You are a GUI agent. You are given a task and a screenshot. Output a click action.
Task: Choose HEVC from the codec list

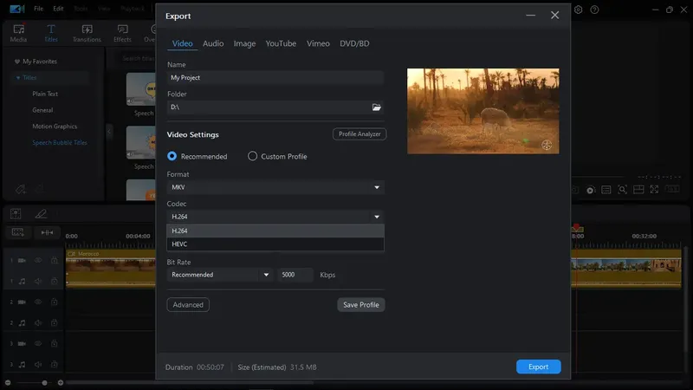[275, 244]
